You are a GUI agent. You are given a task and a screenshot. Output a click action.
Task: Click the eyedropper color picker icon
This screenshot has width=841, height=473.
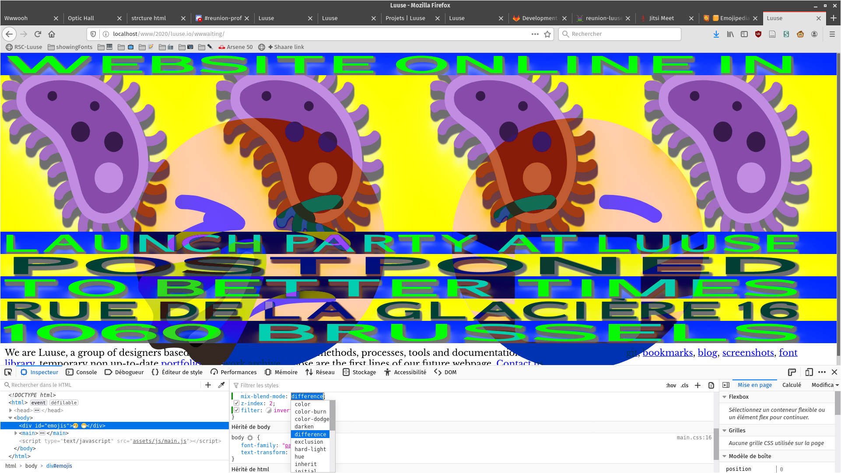point(221,385)
